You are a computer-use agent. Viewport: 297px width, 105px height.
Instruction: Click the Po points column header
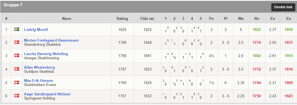coord(211,19)
